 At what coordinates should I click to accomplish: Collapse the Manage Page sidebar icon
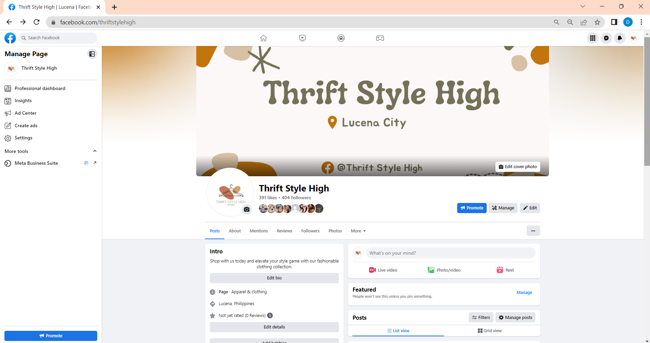92,54
